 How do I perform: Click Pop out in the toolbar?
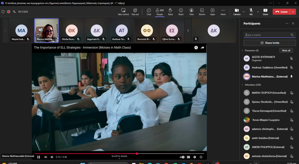pyautogui.click(x=135, y=12)
